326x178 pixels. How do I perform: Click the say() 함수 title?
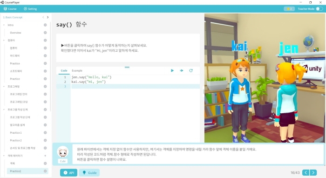[72, 25]
